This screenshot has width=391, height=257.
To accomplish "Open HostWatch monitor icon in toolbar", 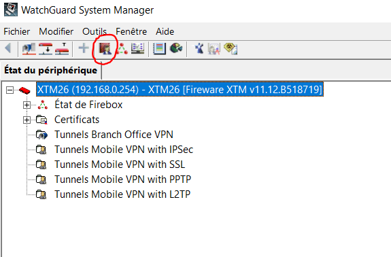I will click(x=138, y=48).
